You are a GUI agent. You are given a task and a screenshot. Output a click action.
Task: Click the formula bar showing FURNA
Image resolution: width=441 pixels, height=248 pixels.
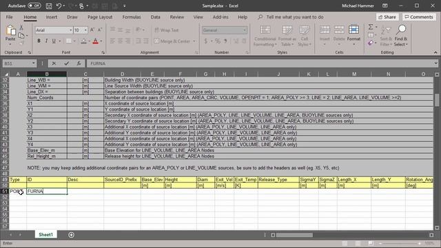pos(260,63)
